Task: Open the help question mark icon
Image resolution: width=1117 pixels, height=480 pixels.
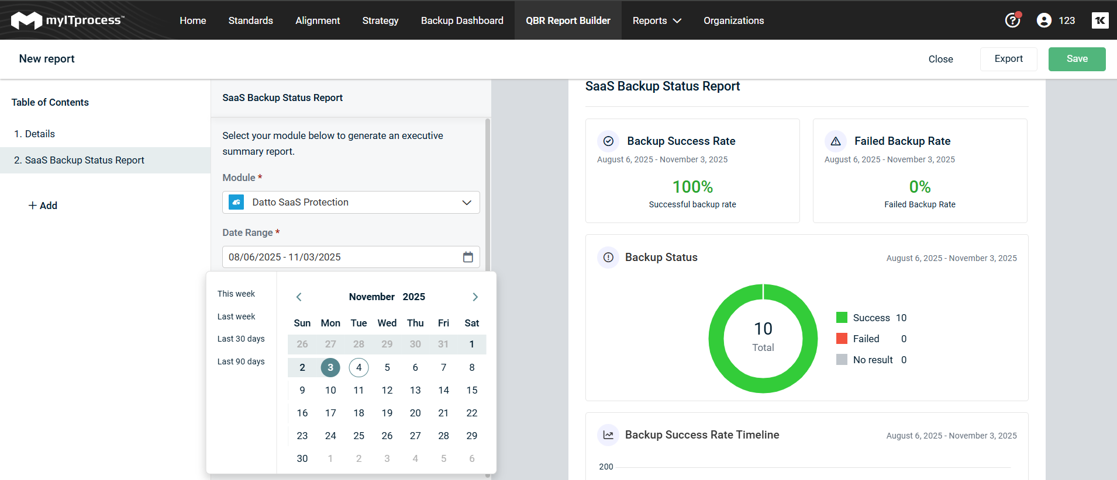Action: (1012, 20)
